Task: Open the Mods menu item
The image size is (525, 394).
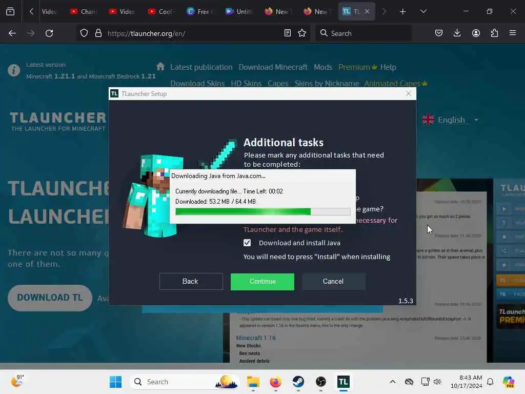Action: coord(323,67)
